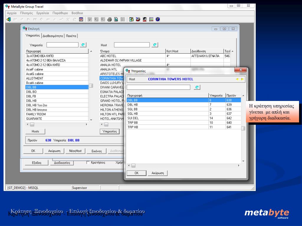The height and width of the screenshot is (226, 302).
Task: Select GUARANTE in service list
Action: (57, 119)
